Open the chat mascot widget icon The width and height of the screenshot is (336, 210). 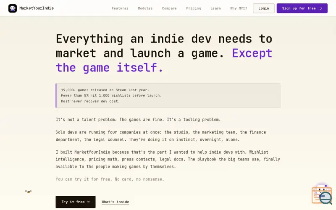click(x=322, y=194)
